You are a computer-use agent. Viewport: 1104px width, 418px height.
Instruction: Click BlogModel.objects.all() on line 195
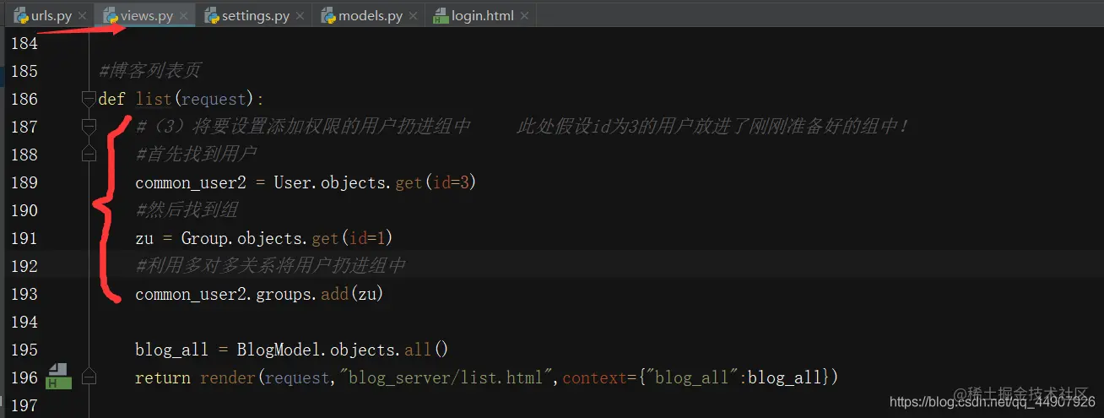click(x=343, y=350)
